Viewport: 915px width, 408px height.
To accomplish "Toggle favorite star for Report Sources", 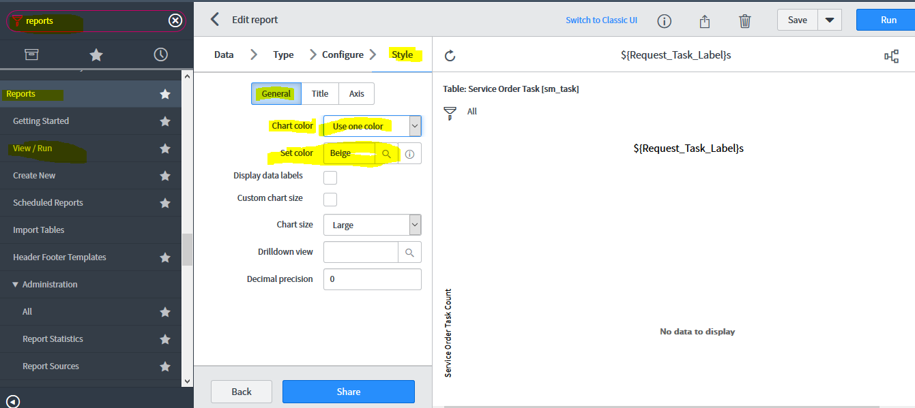I will click(x=165, y=366).
